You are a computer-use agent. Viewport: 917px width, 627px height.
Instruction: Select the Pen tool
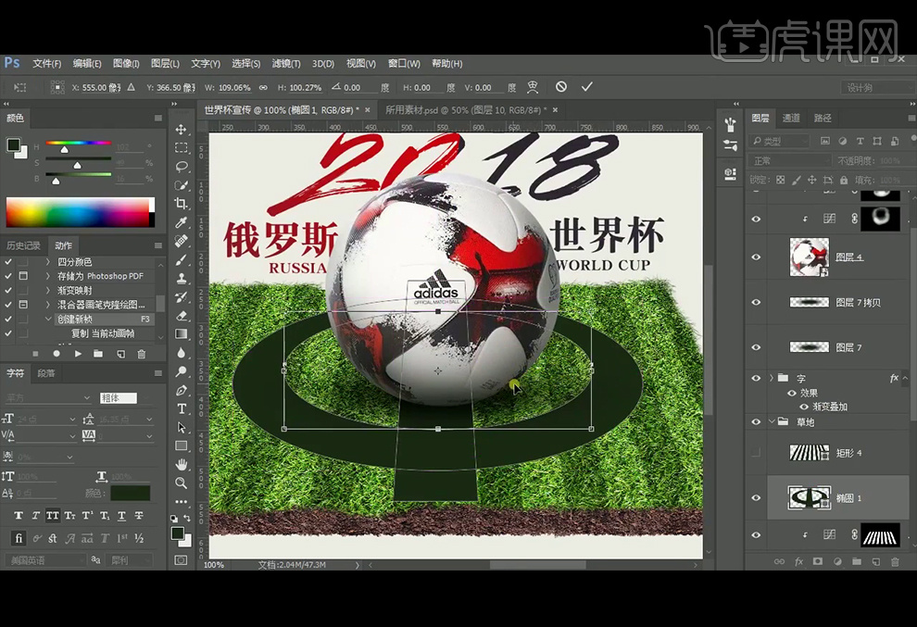click(182, 390)
